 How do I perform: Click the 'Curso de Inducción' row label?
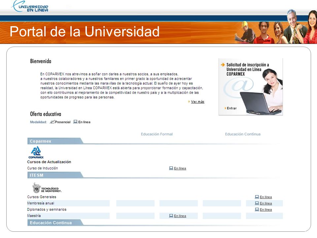pos(43,168)
